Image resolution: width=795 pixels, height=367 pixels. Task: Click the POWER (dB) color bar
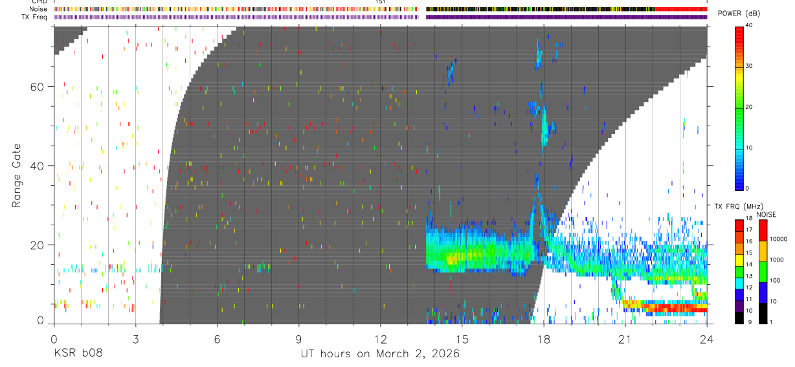tap(739, 107)
